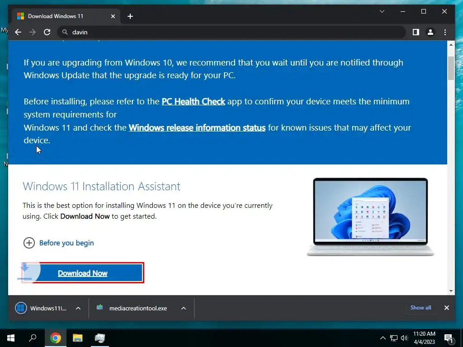
Task: Expand the Before you begin section
Action: 58,243
